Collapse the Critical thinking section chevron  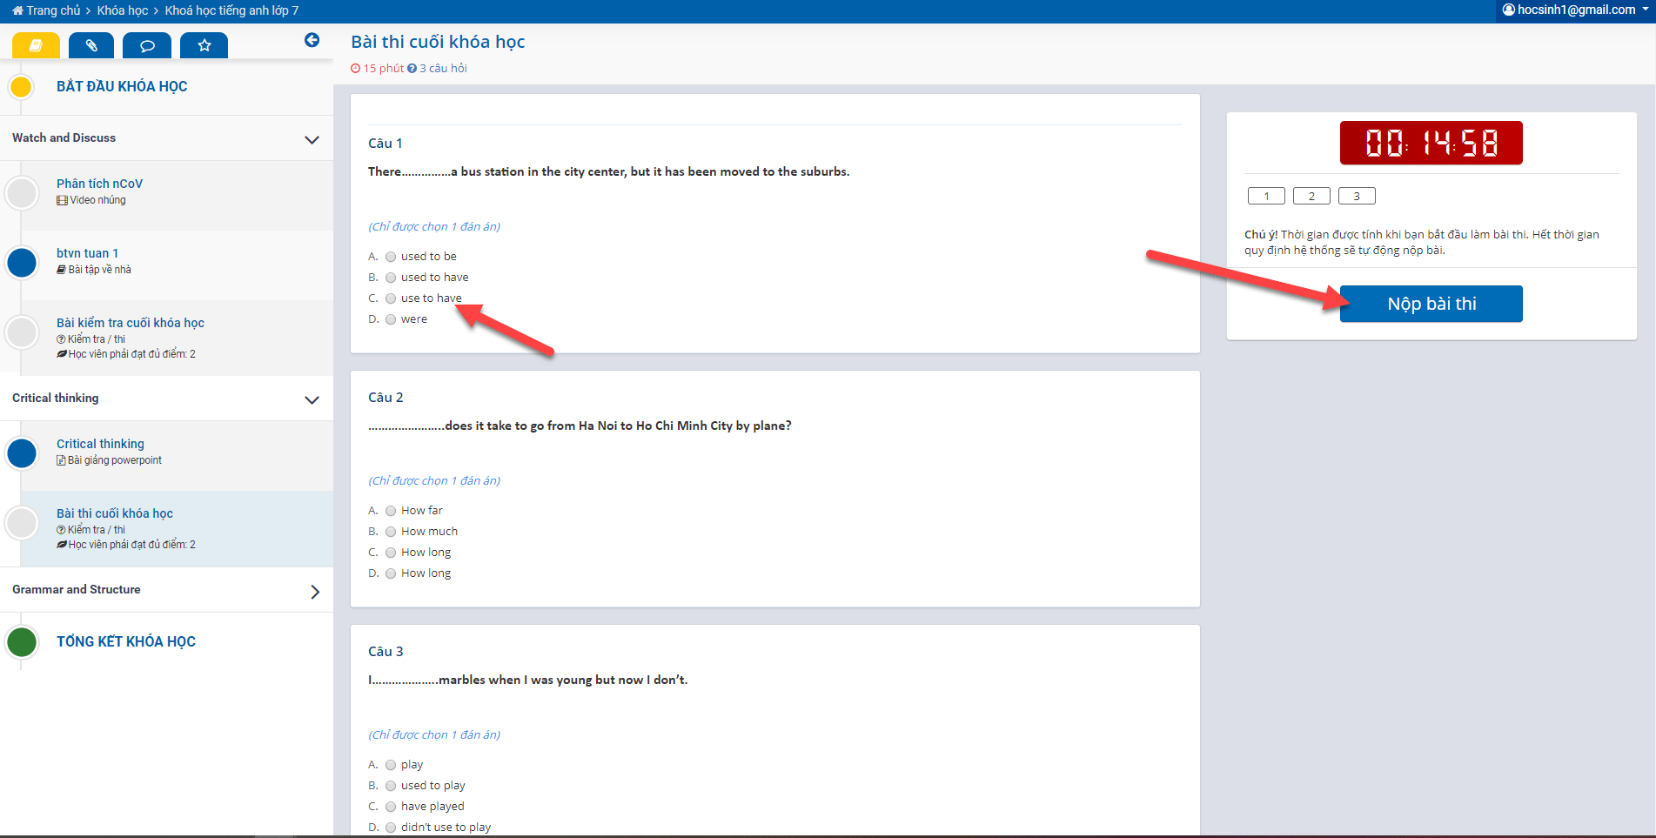[312, 399]
